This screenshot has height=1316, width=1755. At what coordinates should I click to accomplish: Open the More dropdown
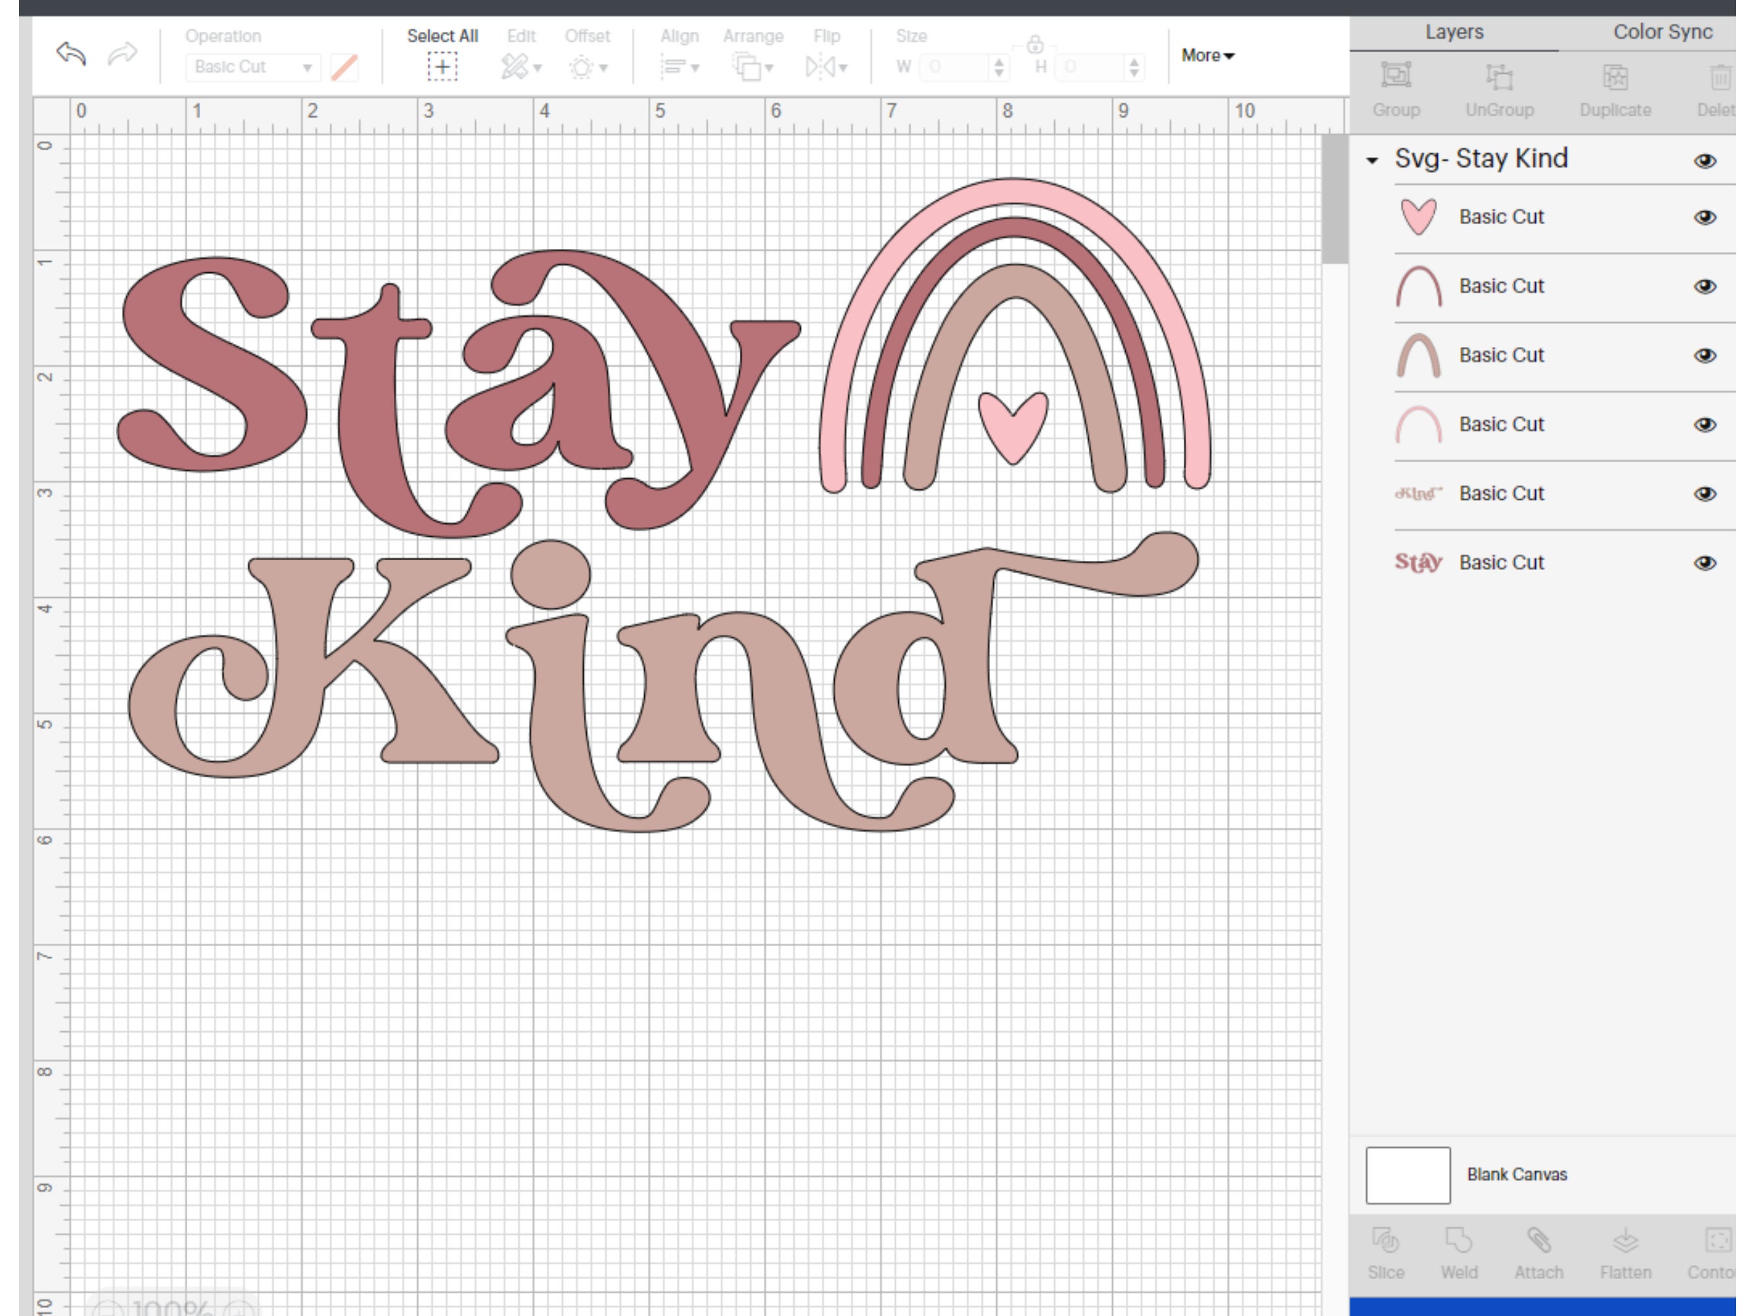tap(1206, 55)
